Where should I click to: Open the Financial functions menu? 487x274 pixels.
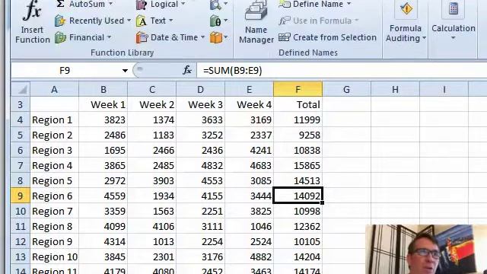pos(83,37)
